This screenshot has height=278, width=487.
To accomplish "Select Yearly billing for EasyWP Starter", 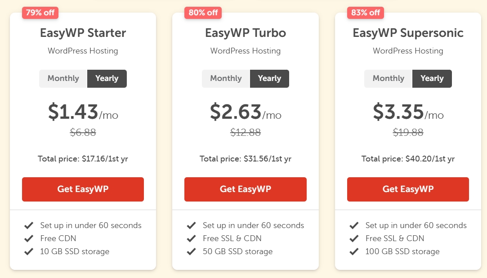I will pos(107,78).
